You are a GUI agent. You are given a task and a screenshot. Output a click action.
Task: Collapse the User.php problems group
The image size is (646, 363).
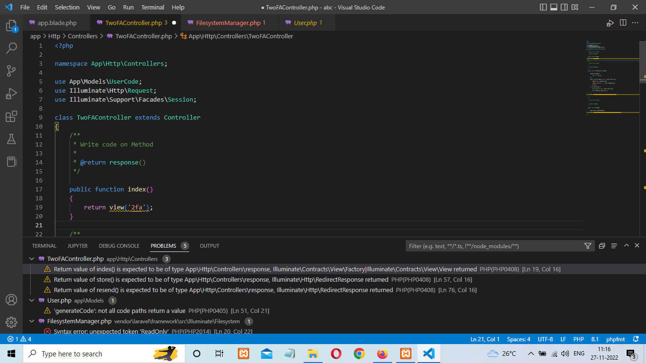coord(32,301)
